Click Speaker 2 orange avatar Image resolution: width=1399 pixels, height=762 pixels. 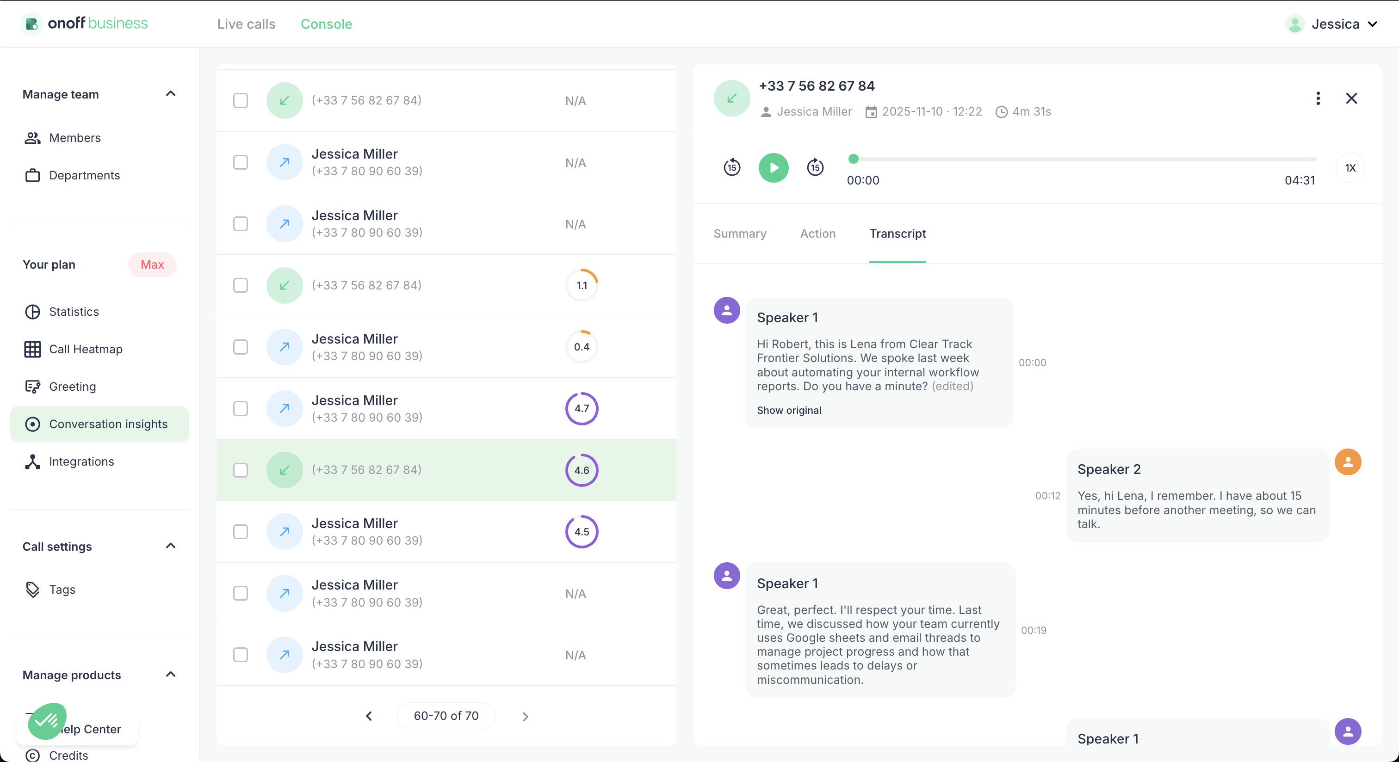click(1348, 462)
